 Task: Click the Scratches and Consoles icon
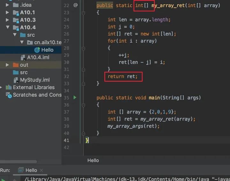pos(9,95)
